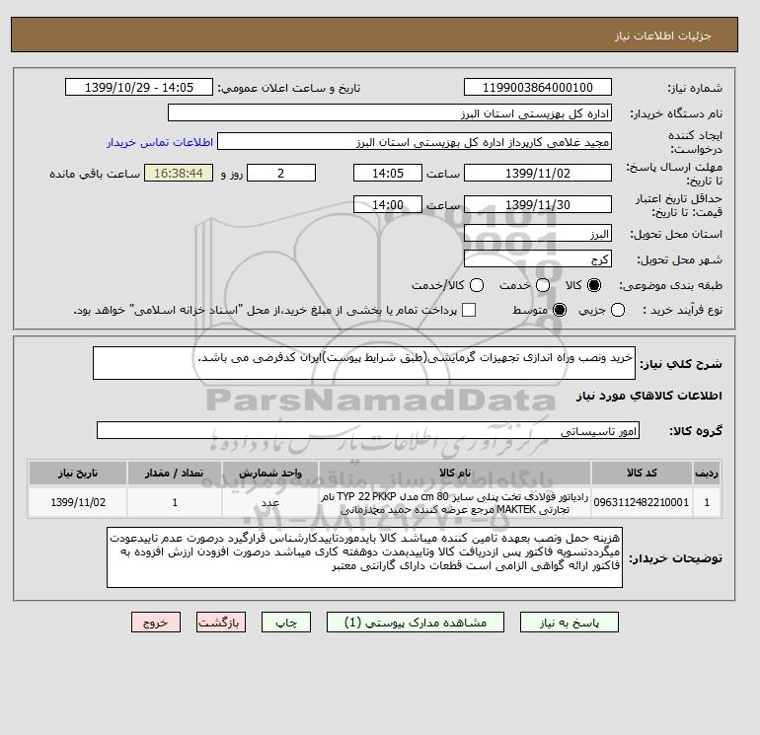760x735 pixels.
Task: Open مشاهده مدارک پیوستی (1) button
Action: pyautogui.click(x=416, y=623)
